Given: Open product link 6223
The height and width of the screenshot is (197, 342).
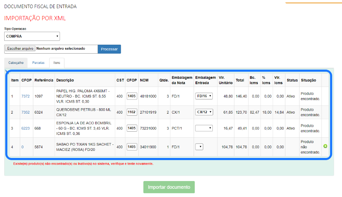Looking at the screenshot, I should tap(25, 128).
